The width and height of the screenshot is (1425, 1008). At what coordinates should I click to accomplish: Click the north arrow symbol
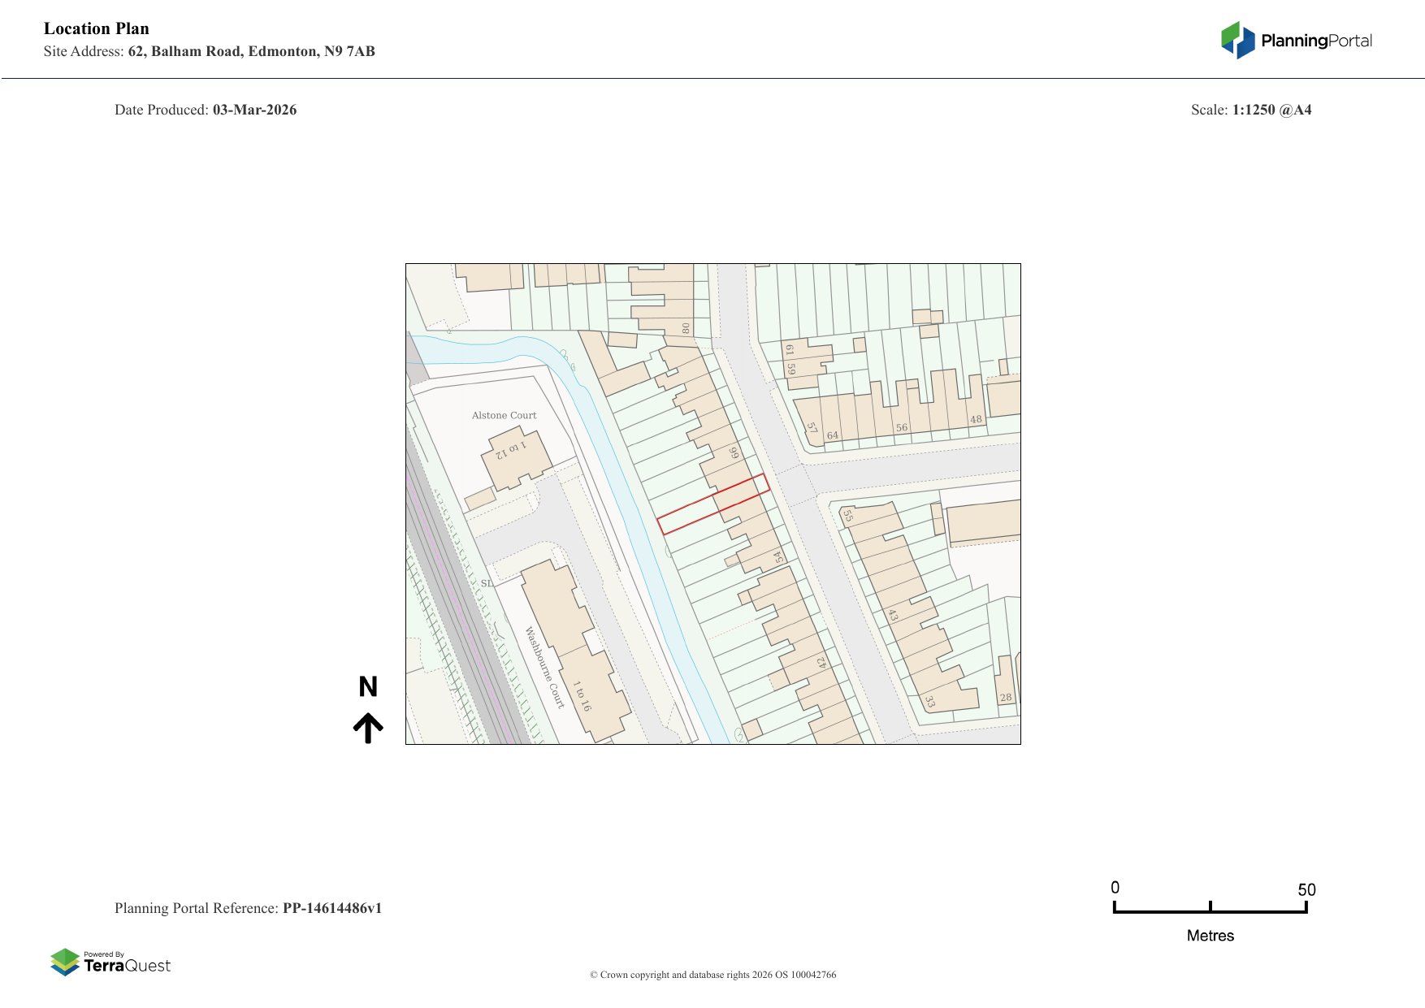370,725
